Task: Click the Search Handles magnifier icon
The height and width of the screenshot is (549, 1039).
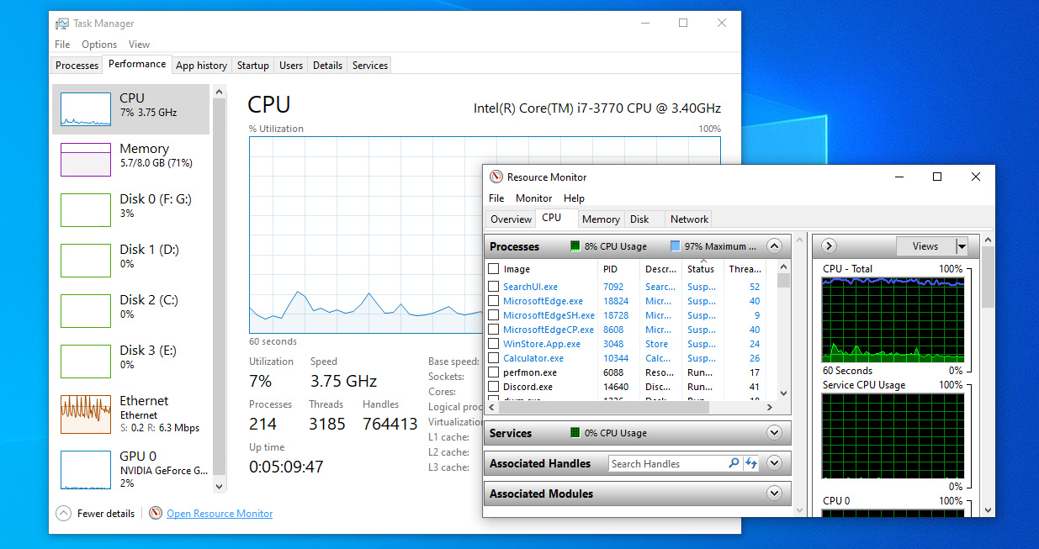Action: coord(733,463)
